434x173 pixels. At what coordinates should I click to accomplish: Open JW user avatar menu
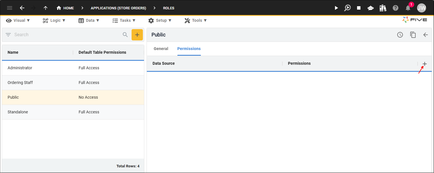[422, 8]
